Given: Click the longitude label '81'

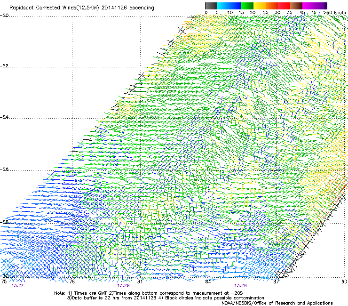Looking at the screenshot, I should [140, 282].
